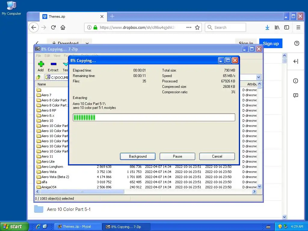Click the keyboard tray icon
The image size is (308, 231).
[268, 227]
